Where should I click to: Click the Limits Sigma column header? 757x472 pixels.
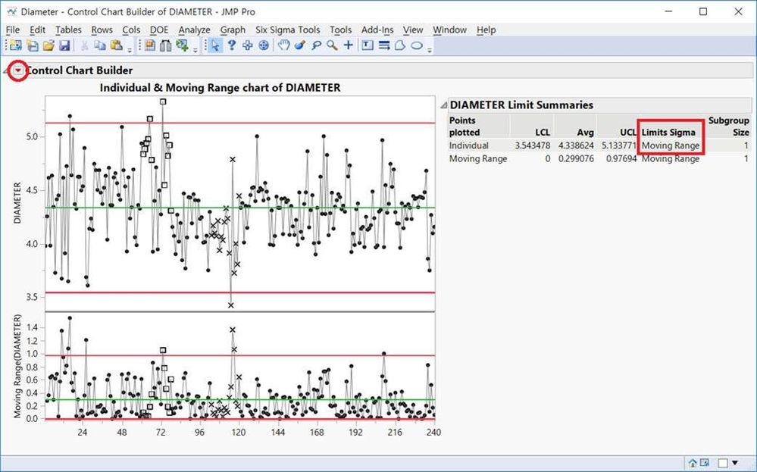[x=668, y=133]
